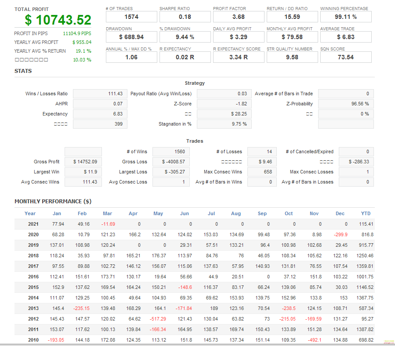Click the 2018 year row label
This screenshot has height=346, width=395.
tap(33, 256)
